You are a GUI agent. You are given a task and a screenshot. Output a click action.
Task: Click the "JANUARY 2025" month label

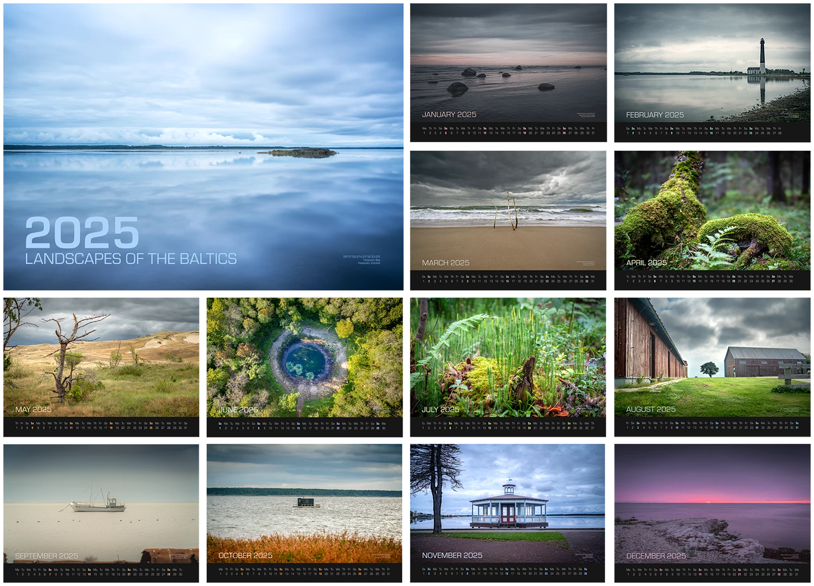[x=449, y=114]
